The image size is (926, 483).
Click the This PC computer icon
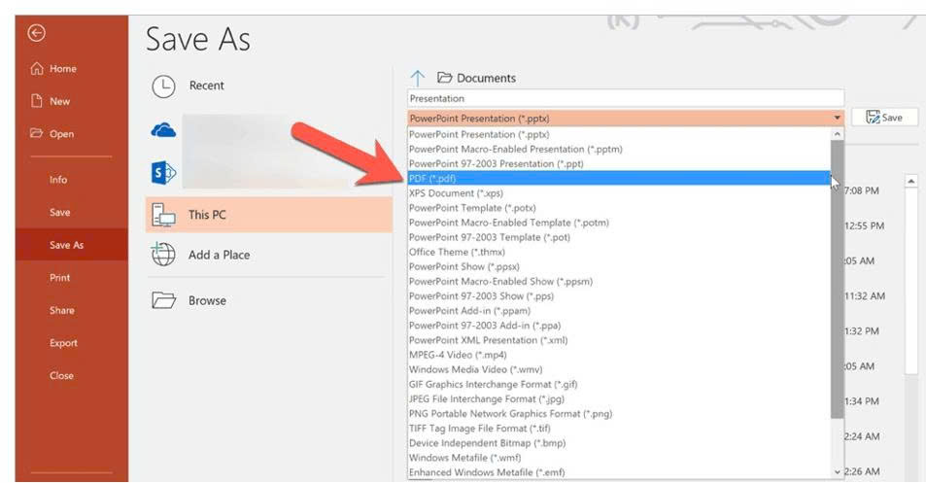pyautogui.click(x=163, y=215)
